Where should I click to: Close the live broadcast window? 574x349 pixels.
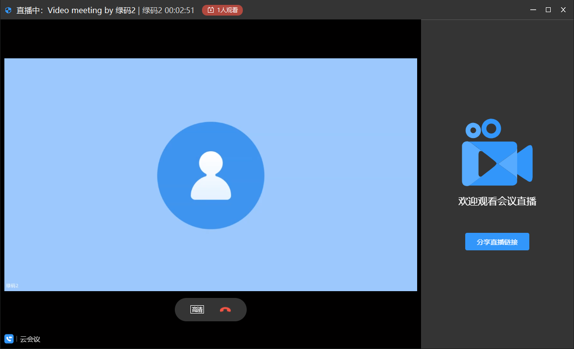563,10
